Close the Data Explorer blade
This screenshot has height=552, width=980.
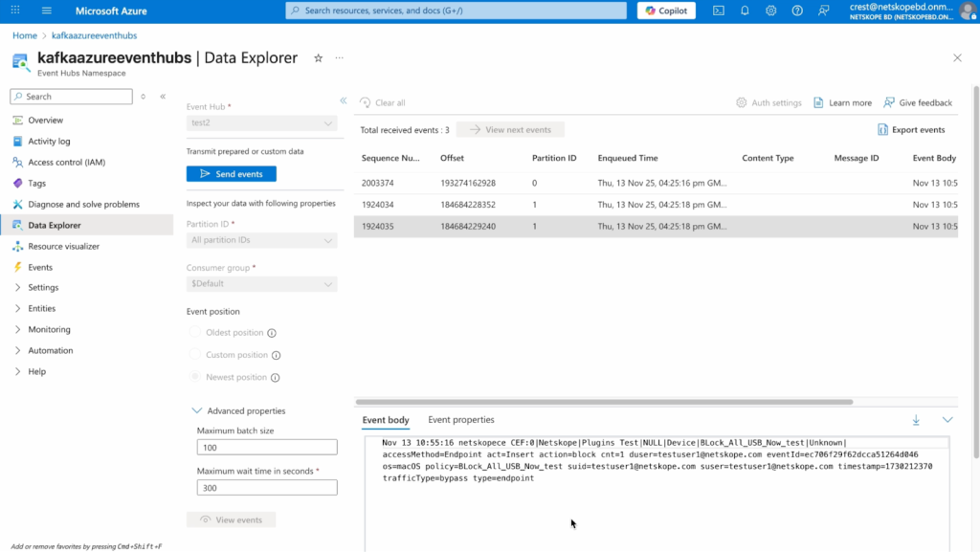(957, 58)
